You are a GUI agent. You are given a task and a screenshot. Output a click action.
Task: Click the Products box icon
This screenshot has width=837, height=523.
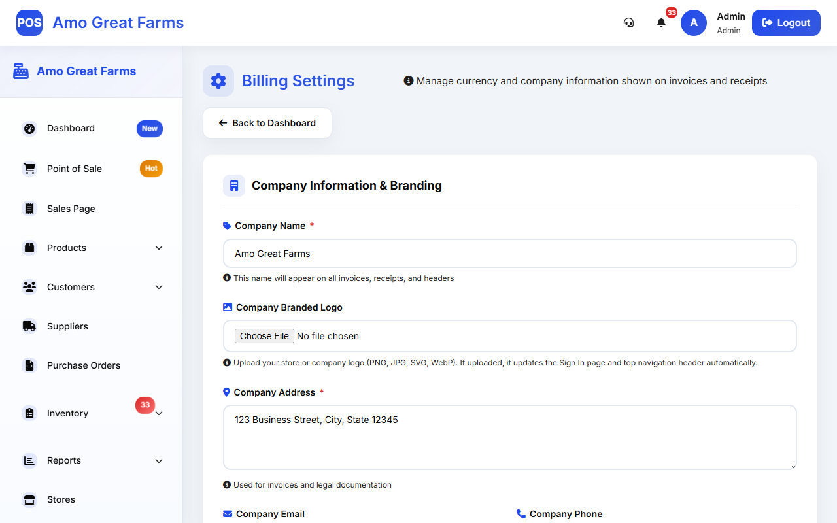(x=29, y=248)
